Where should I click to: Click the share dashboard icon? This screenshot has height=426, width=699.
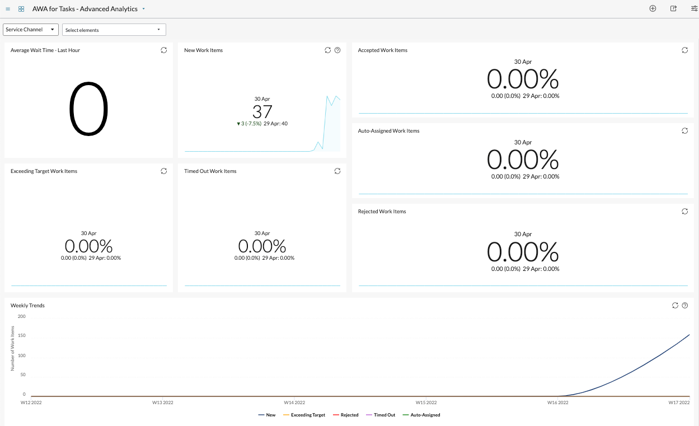[673, 8]
